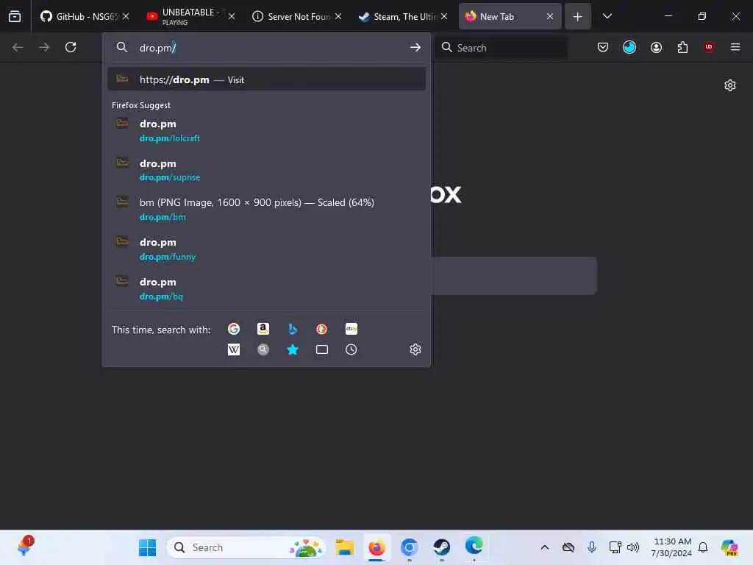Open Steam from the taskbar
Viewport: 753px width, 565px height.
coord(441,547)
